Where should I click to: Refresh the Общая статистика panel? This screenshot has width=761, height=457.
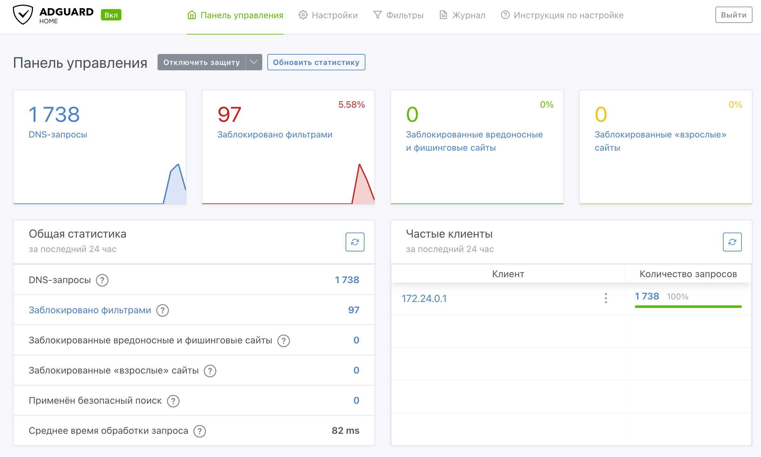(x=355, y=242)
